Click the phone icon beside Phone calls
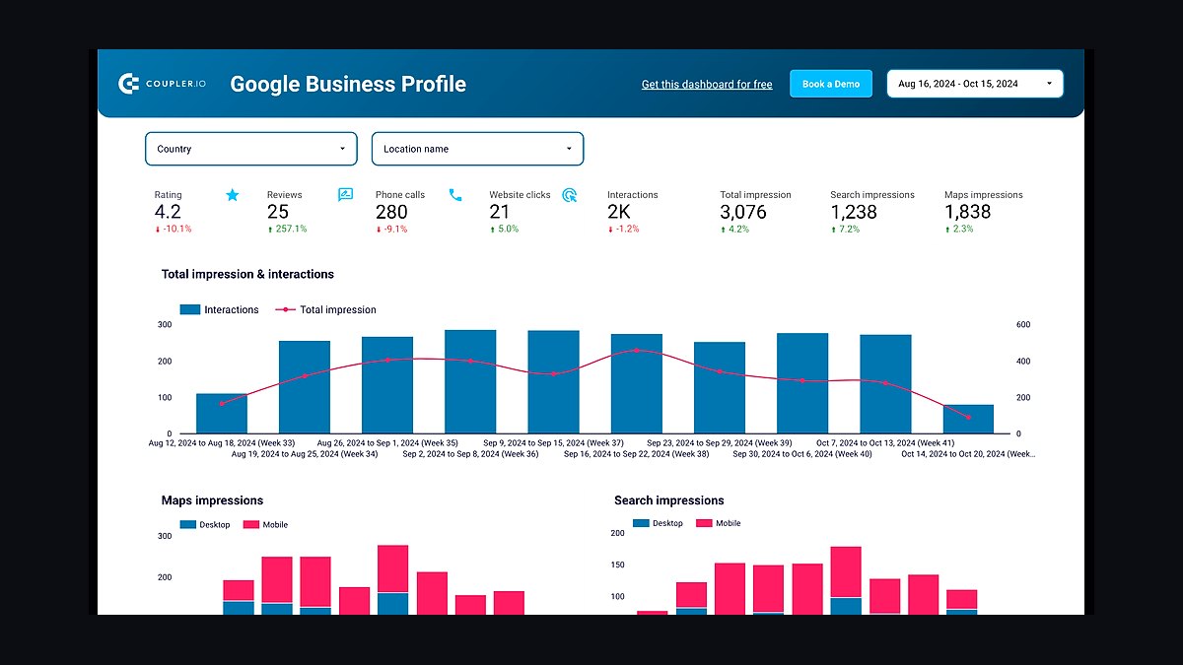Screen dimensions: 1183x665 [455, 195]
